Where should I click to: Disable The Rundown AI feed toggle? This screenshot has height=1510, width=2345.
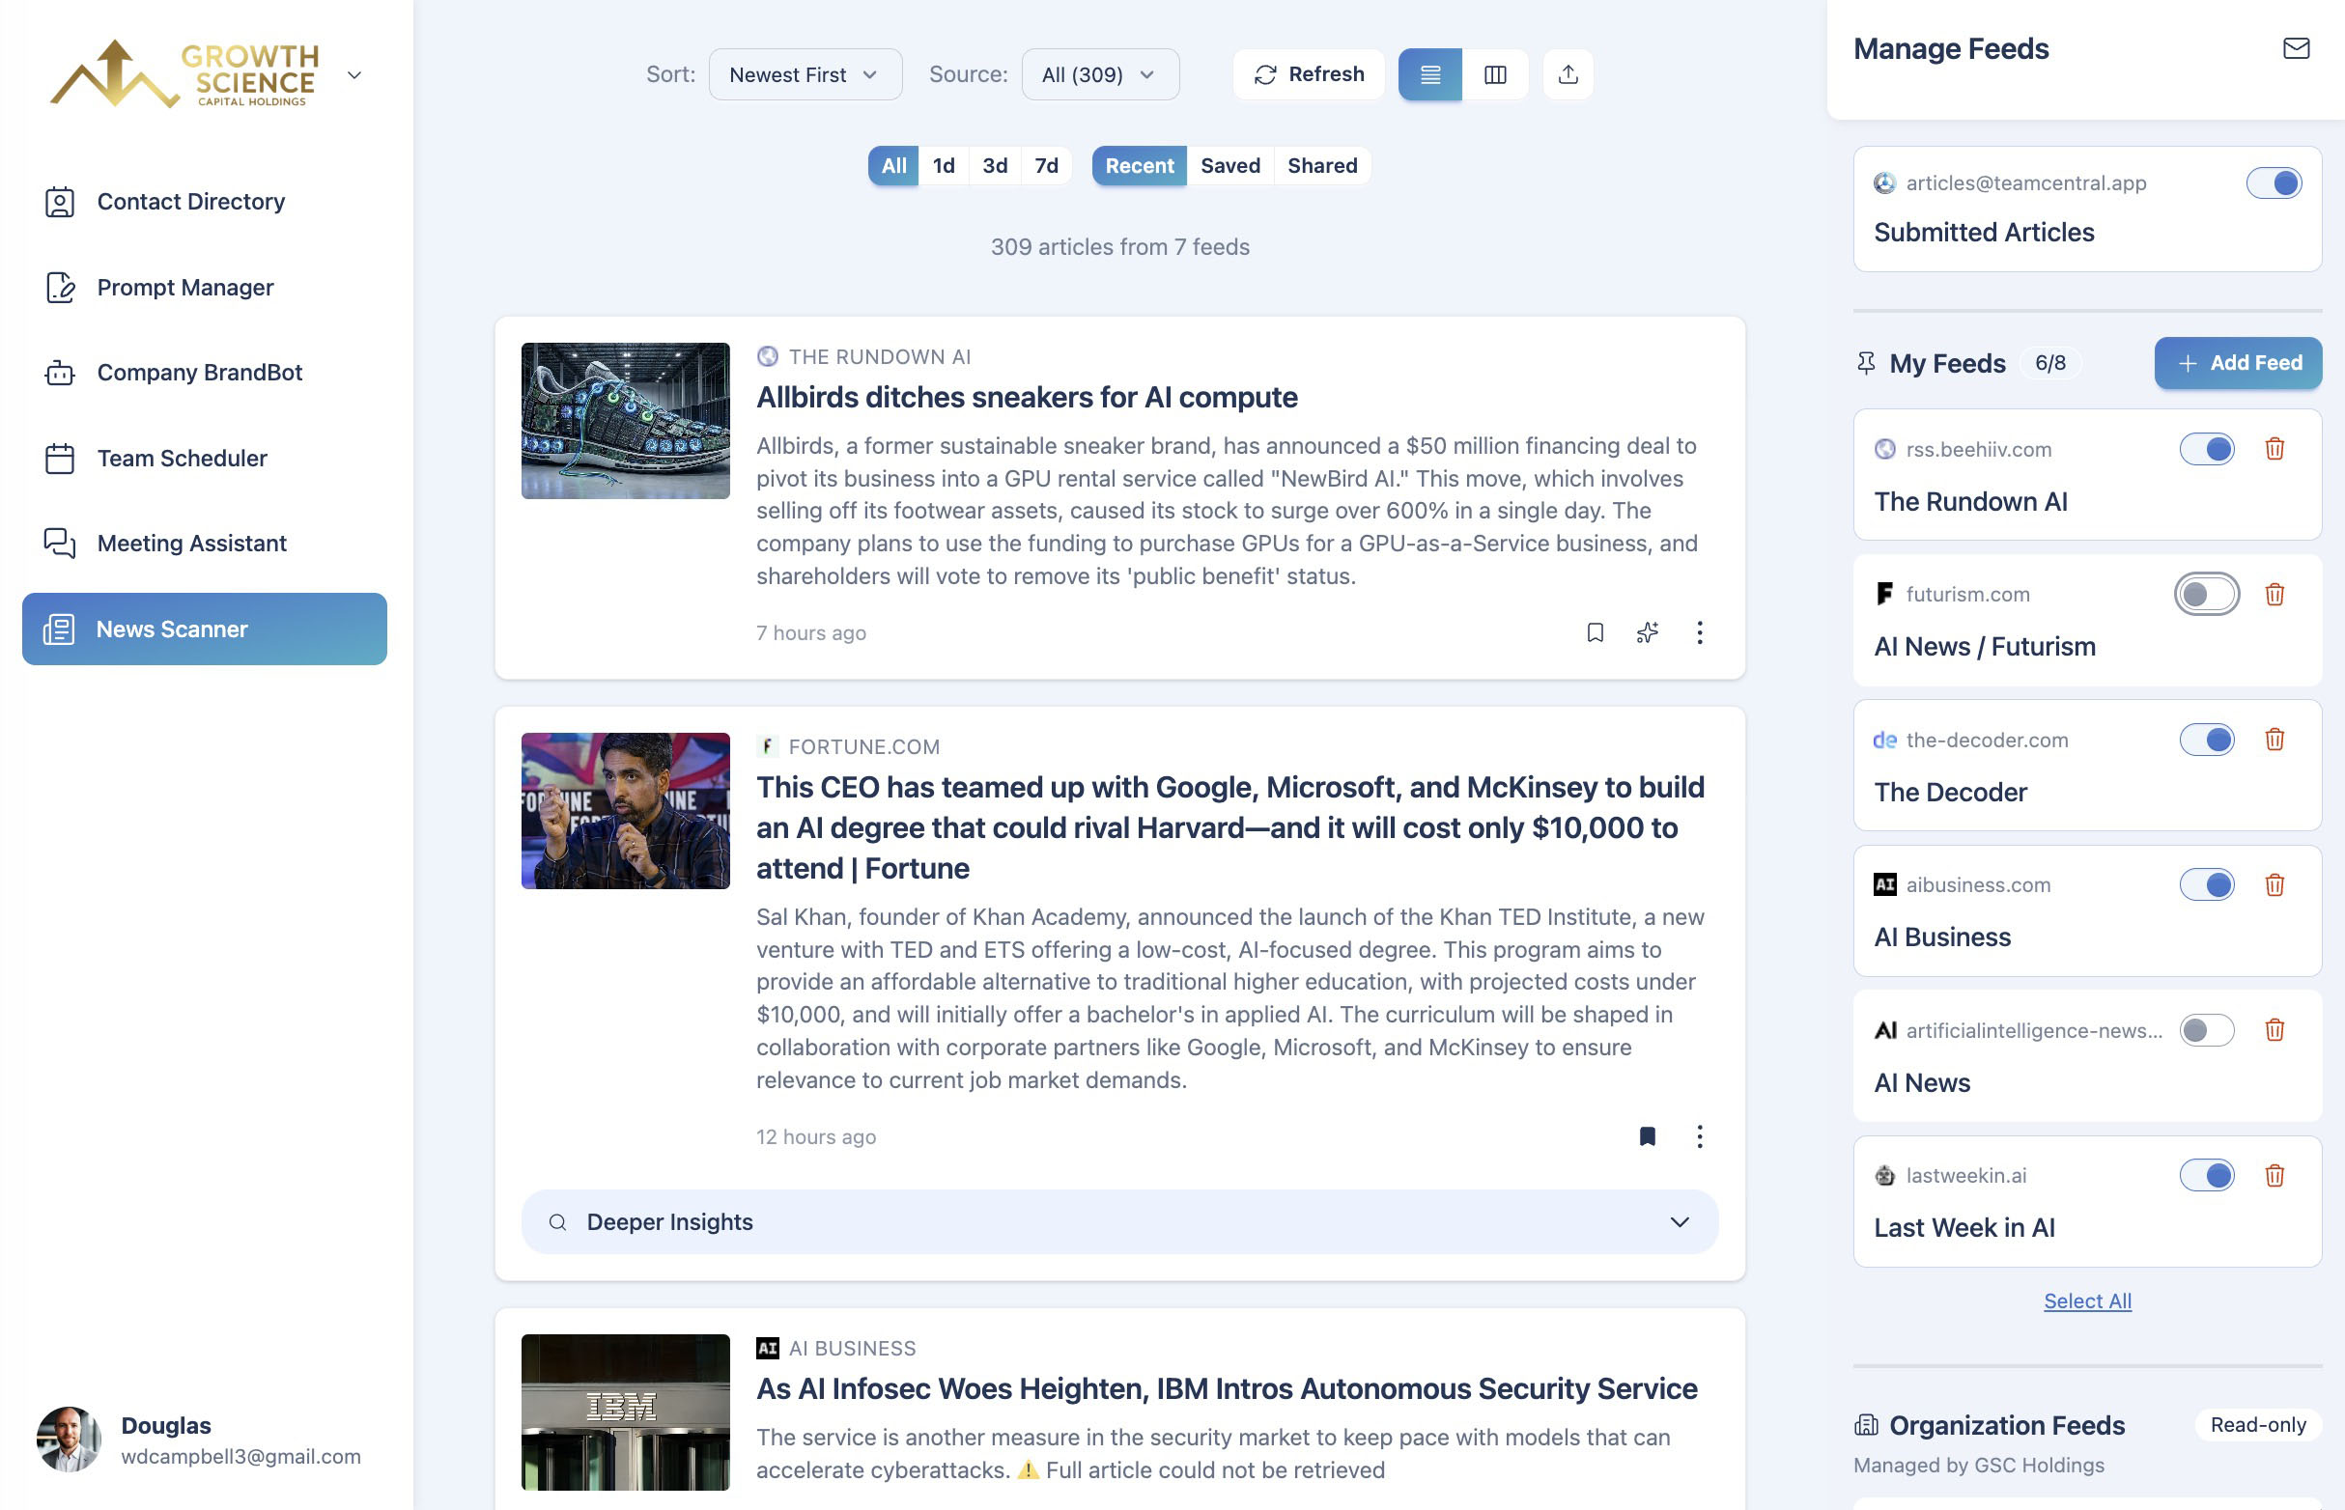2207,449
